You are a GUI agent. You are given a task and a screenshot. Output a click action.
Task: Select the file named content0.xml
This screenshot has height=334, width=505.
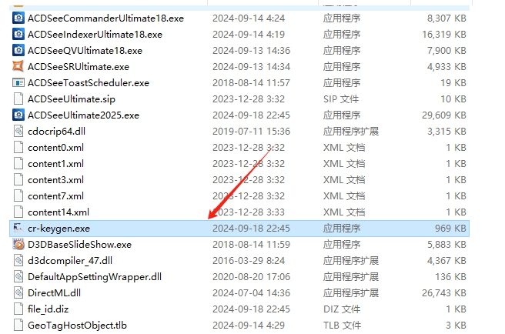click(x=55, y=148)
